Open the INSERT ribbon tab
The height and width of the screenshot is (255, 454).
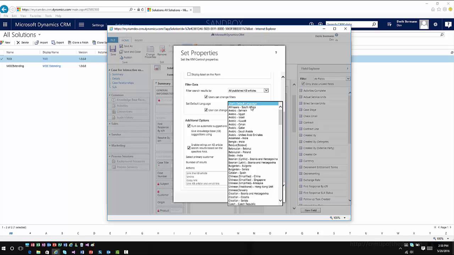[138, 40]
